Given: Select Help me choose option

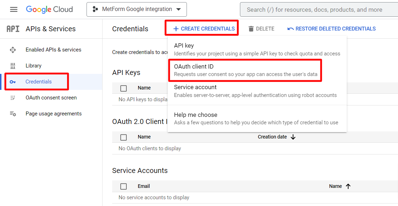Looking at the screenshot, I should (x=257, y=119).
